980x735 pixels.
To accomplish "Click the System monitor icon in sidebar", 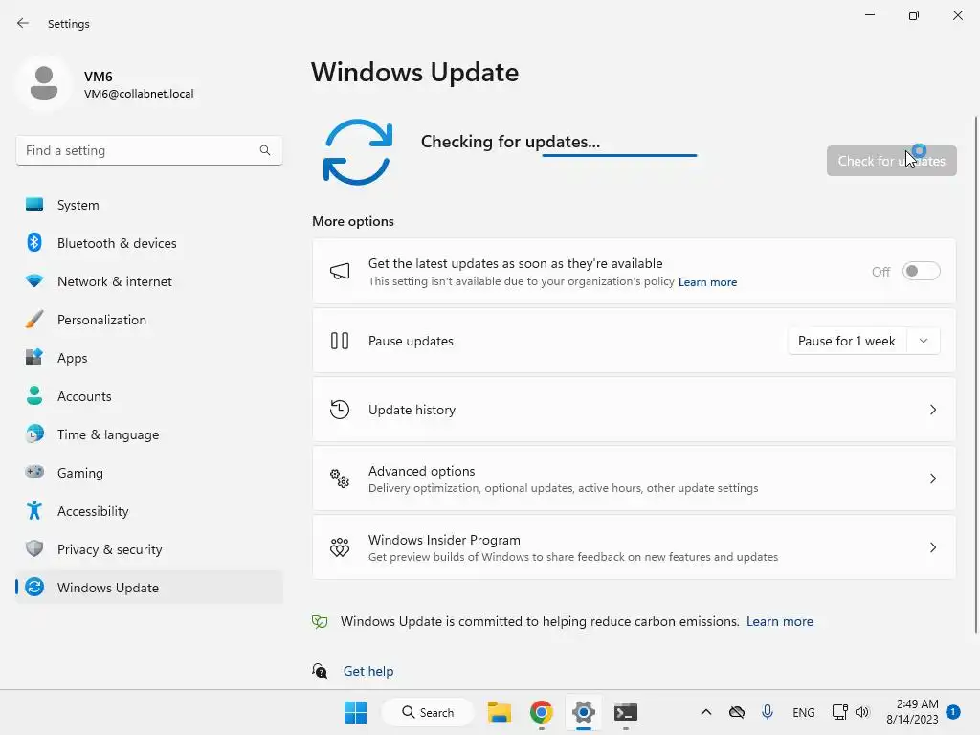I will point(34,205).
